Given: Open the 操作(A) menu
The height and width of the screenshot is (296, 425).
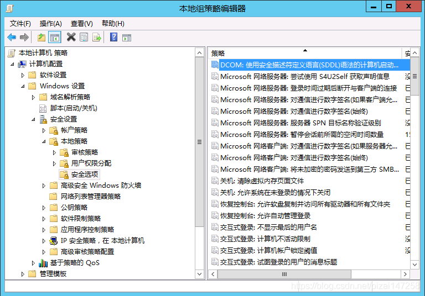Looking at the screenshot, I should (x=50, y=23).
